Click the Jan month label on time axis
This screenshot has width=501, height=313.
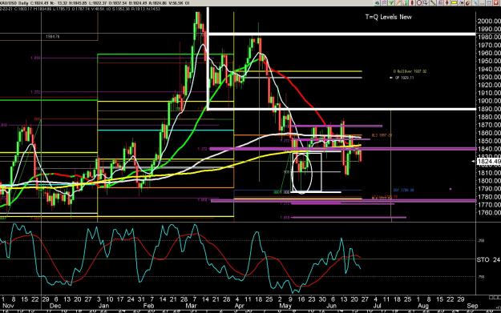click(103, 306)
